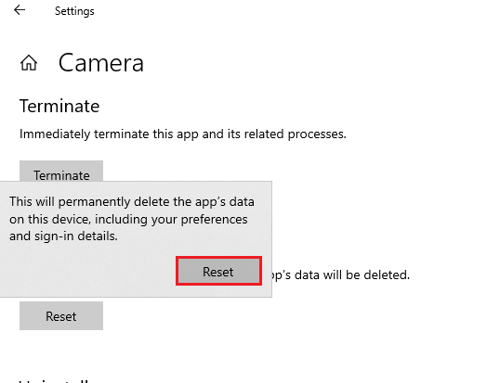Viewport: 500px width, 383px height.
Task: Select the Settings window title text
Action: [74, 11]
